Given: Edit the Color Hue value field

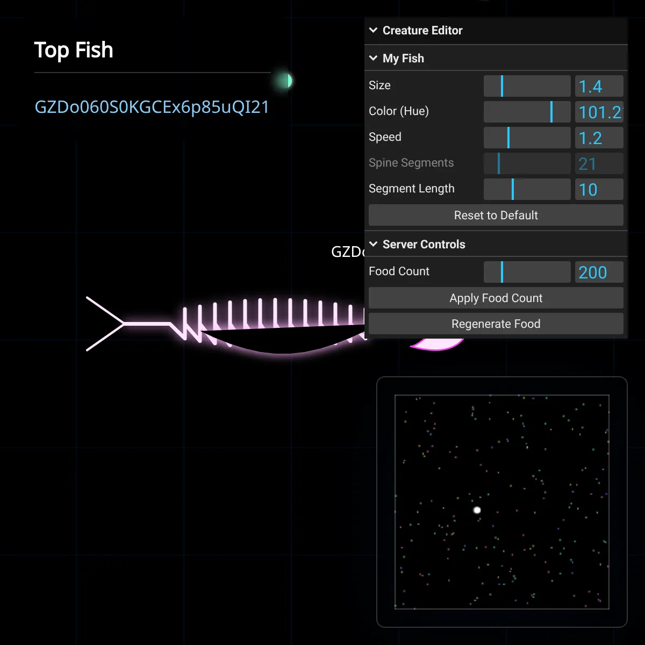Looking at the screenshot, I should point(599,112).
